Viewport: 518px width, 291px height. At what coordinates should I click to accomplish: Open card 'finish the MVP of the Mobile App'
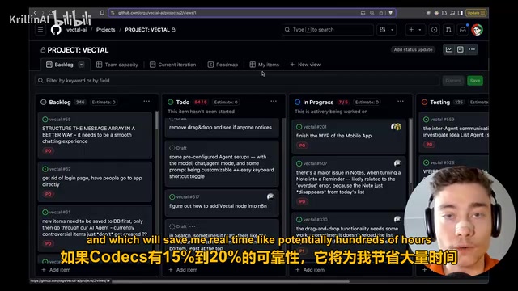click(x=349, y=137)
